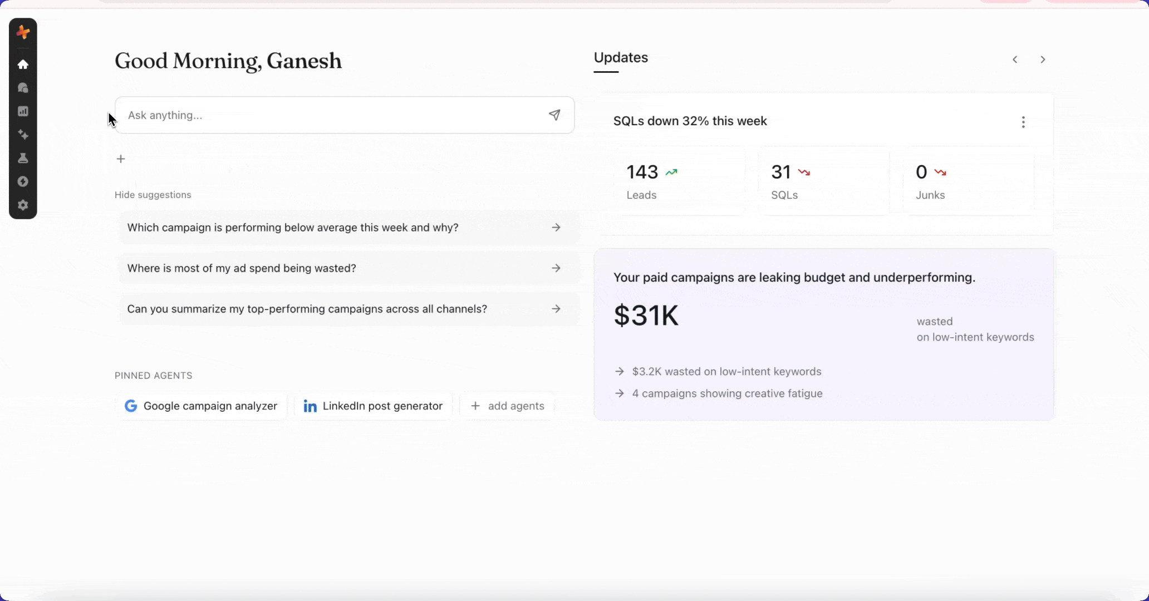
Task: Open the Google campaign analyzer agent
Action: point(200,406)
